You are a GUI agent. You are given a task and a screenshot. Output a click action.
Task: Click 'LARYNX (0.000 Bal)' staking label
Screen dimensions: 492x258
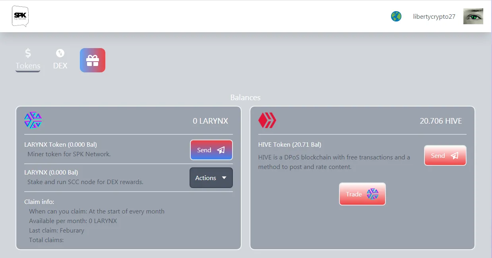[x=51, y=173]
